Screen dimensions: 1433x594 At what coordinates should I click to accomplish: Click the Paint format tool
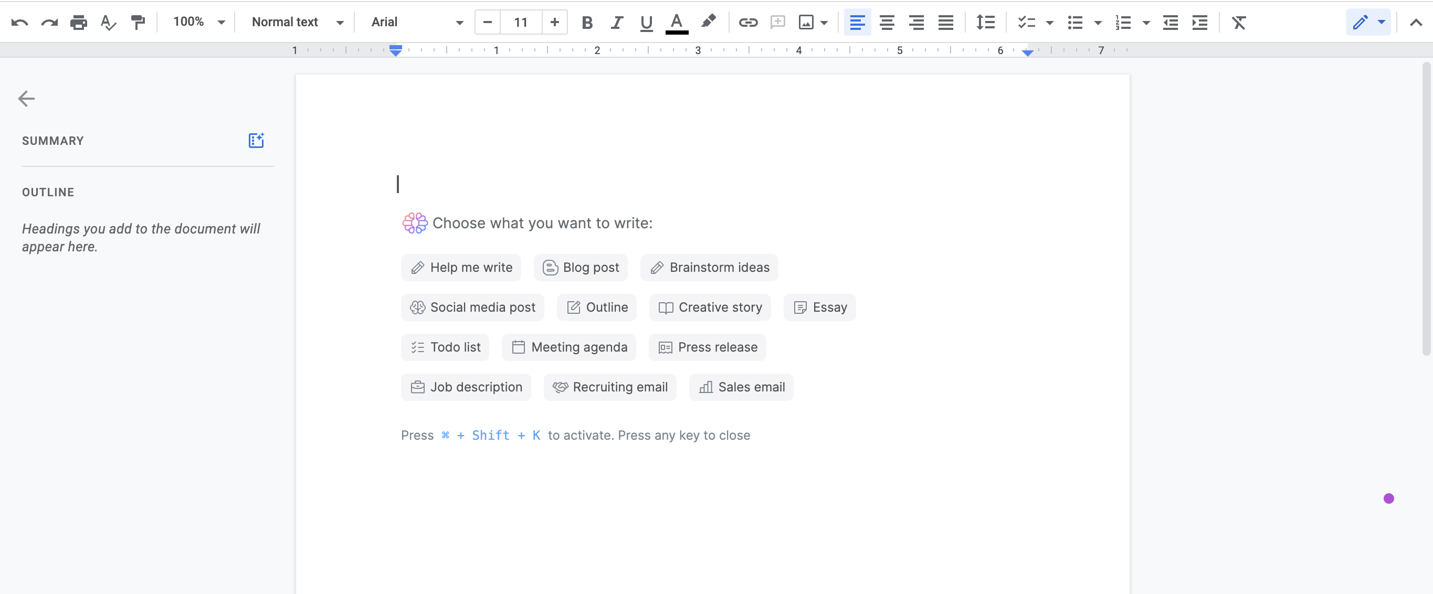click(x=139, y=22)
